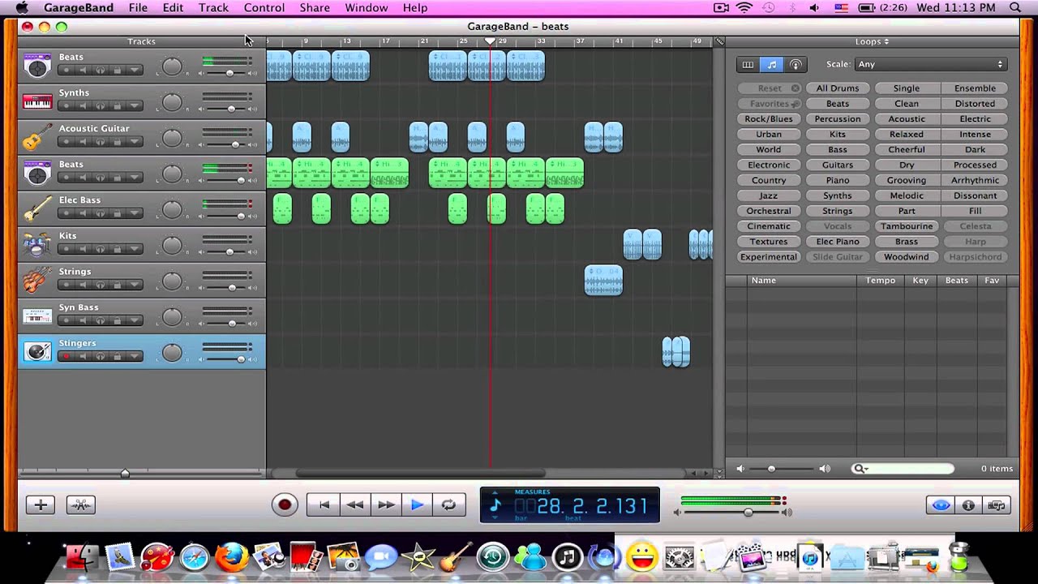Hide the Loop Browser using eye button
The image size is (1038, 584).
click(x=941, y=505)
